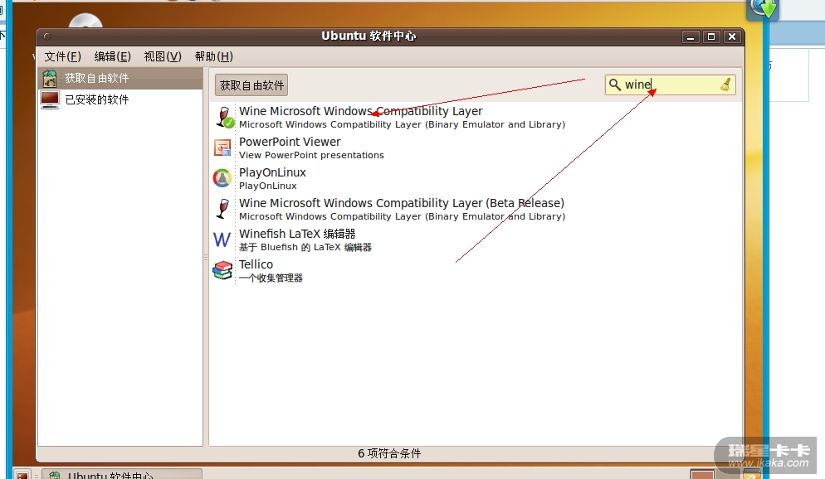
Task: Click the 已安装的软件 monitor icon
Action: coord(50,99)
